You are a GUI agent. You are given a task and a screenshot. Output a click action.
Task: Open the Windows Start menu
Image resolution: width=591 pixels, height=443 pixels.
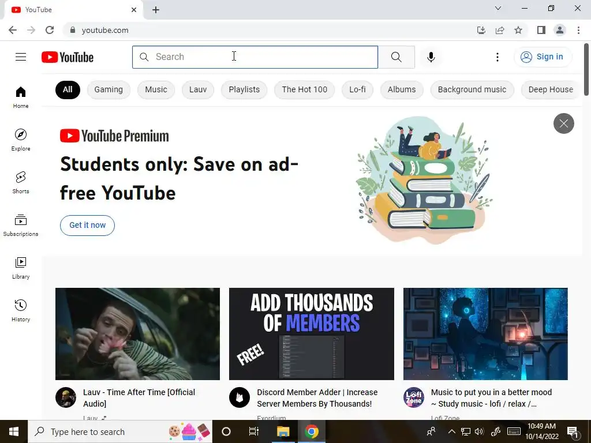tap(14, 431)
